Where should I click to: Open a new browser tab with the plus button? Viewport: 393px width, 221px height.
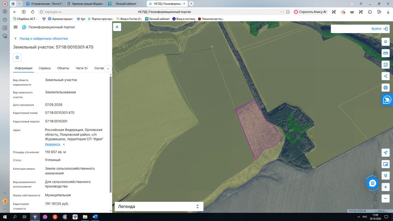tap(191, 4)
